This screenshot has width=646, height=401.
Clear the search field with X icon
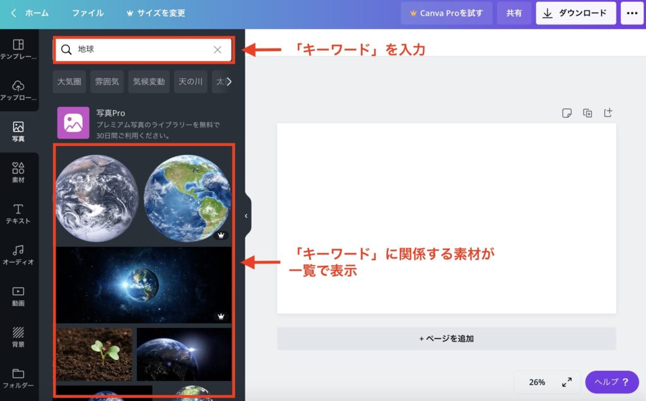coord(218,50)
